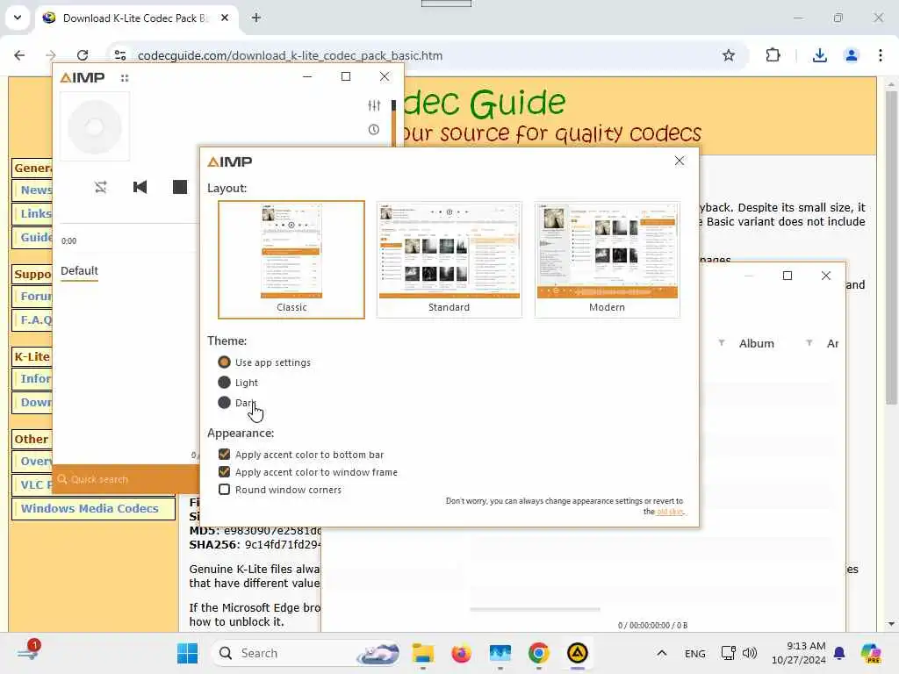
Task: Open the network status tray icon
Action: coord(728,653)
